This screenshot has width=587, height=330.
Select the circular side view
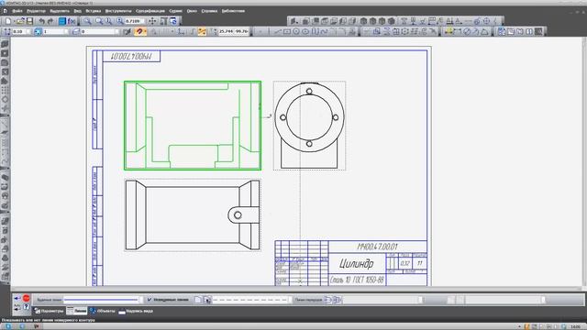309,126
